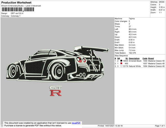This screenshot has height=128, width=166.
Task: Click the red R letter embroidery
Action: [x=56, y=93]
